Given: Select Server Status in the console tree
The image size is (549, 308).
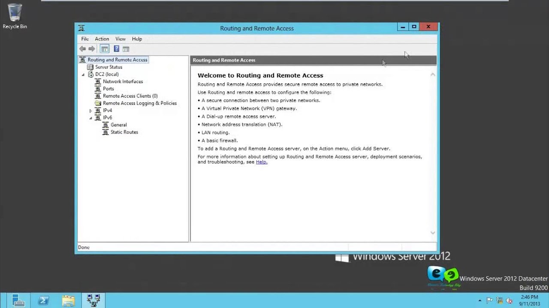Looking at the screenshot, I should click(x=109, y=67).
